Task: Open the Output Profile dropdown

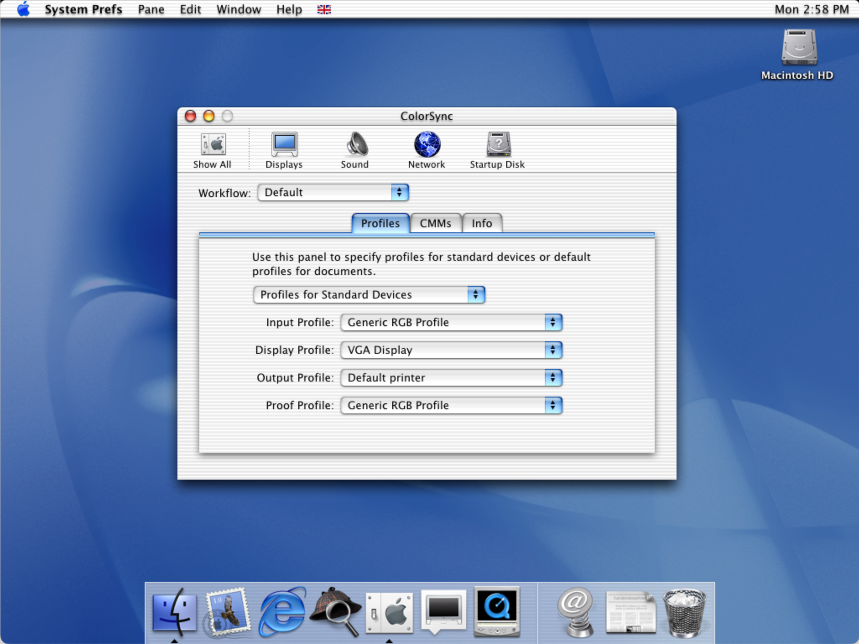Action: tap(451, 378)
